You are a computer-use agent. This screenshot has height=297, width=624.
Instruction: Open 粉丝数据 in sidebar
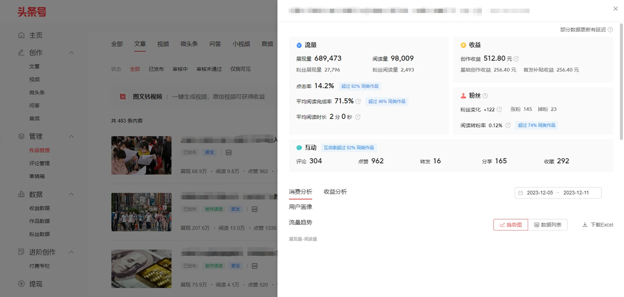pos(39,234)
